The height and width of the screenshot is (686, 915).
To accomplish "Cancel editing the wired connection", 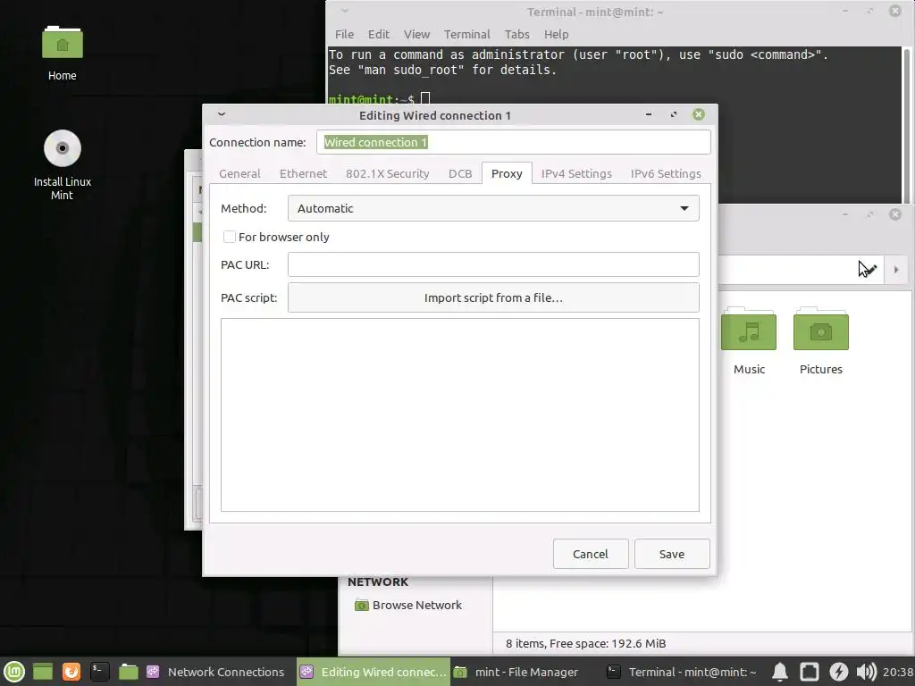I will point(591,554).
